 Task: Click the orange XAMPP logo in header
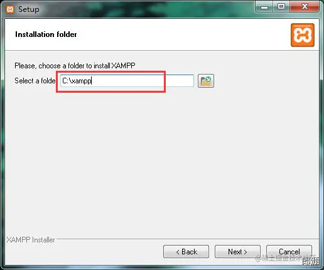pos(303,35)
